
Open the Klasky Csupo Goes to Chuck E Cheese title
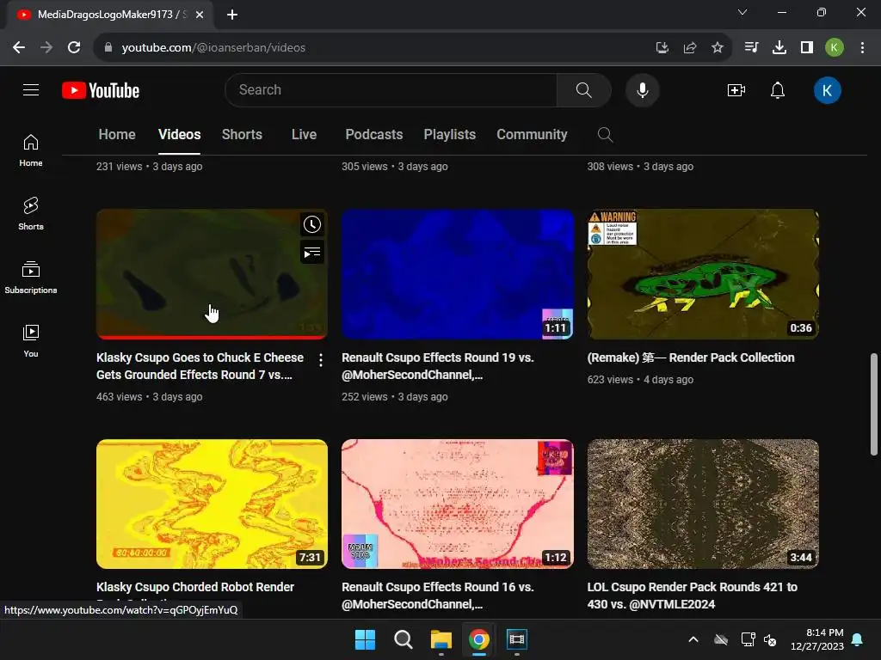(x=200, y=366)
